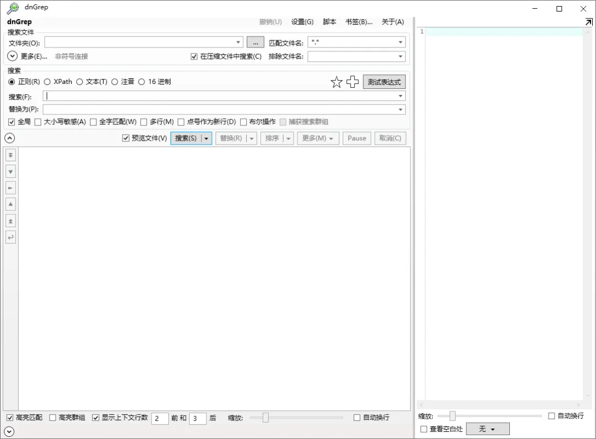Select the jump-to-last-match double down arrow icon
The height and width of the screenshot is (439, 596).
pyautogui.click(x=10, y=155)
